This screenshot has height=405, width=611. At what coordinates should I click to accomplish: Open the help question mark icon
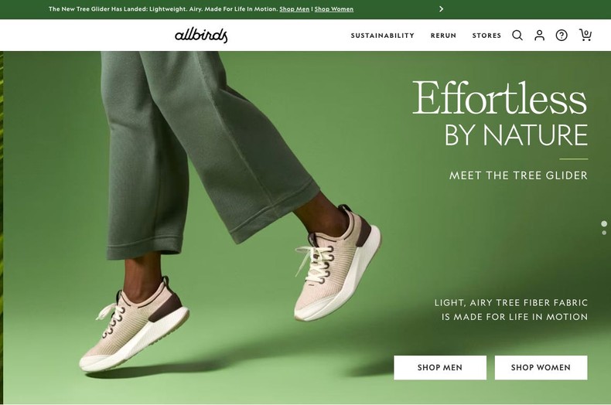coord(562,36)
